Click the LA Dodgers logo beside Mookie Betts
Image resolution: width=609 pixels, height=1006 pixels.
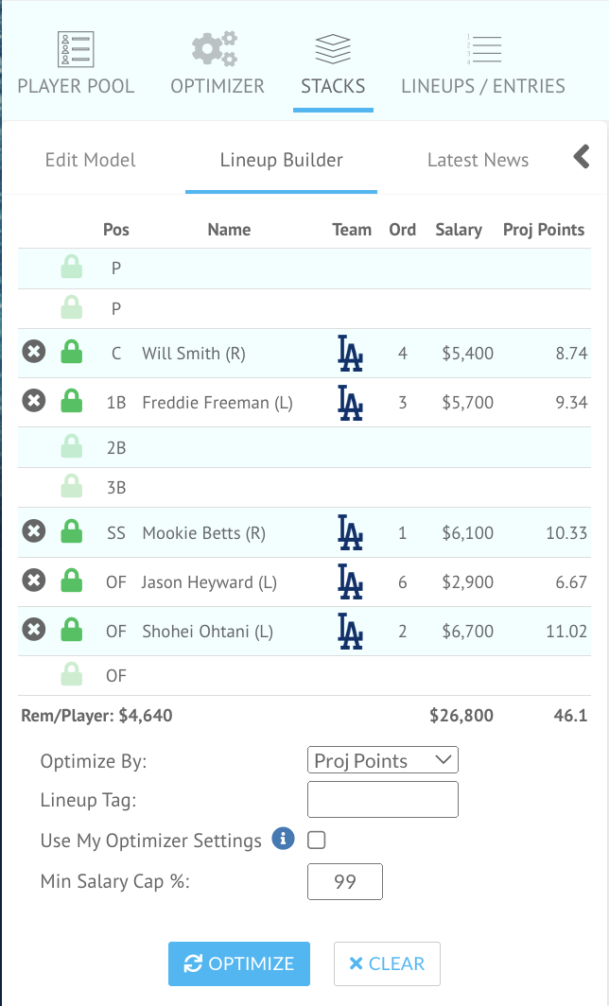351,531
